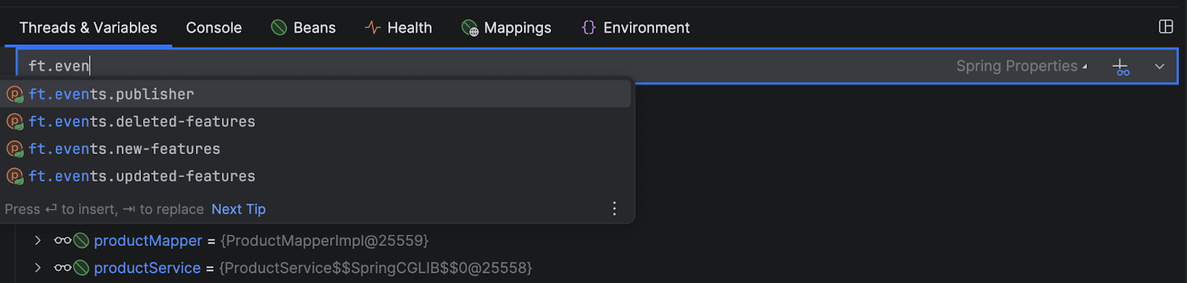
Task: Click the property icon beside ft.events.publisher
Action: [15, 94]
